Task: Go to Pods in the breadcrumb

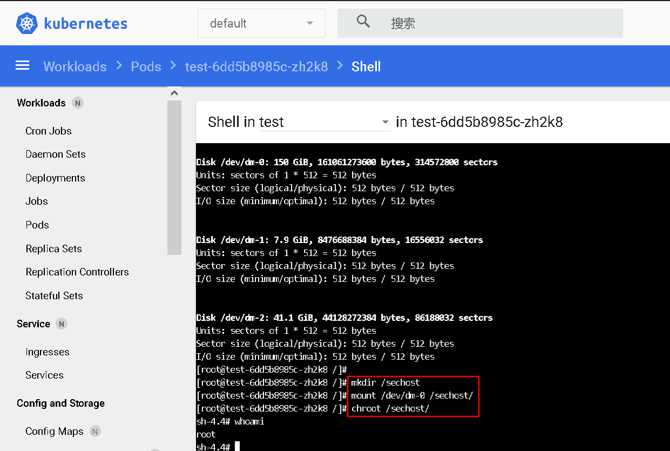Action: coord(146,66)
